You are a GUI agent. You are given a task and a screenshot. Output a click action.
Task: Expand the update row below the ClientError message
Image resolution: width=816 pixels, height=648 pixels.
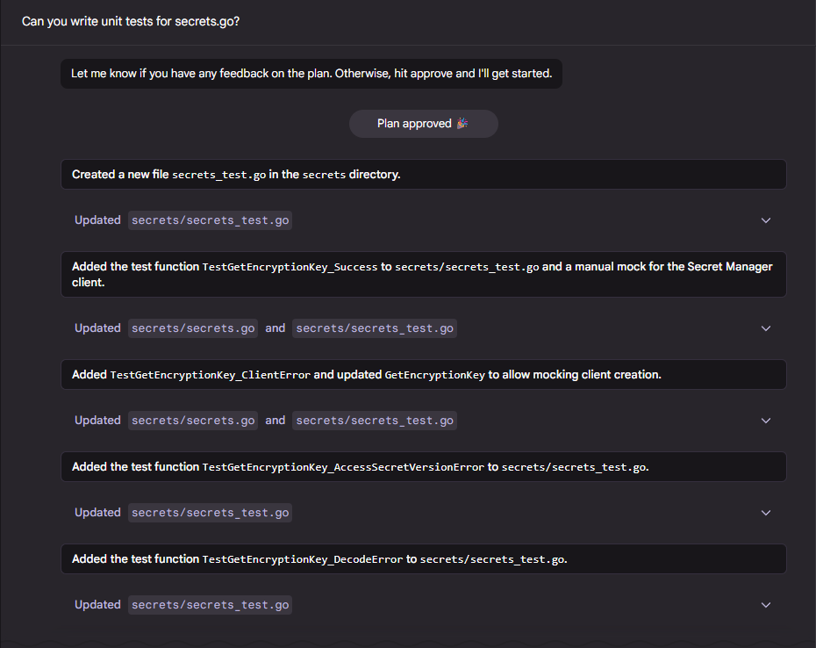click(x=765, y=420)
